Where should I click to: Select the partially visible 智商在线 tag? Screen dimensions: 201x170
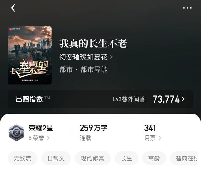[185, 158]
